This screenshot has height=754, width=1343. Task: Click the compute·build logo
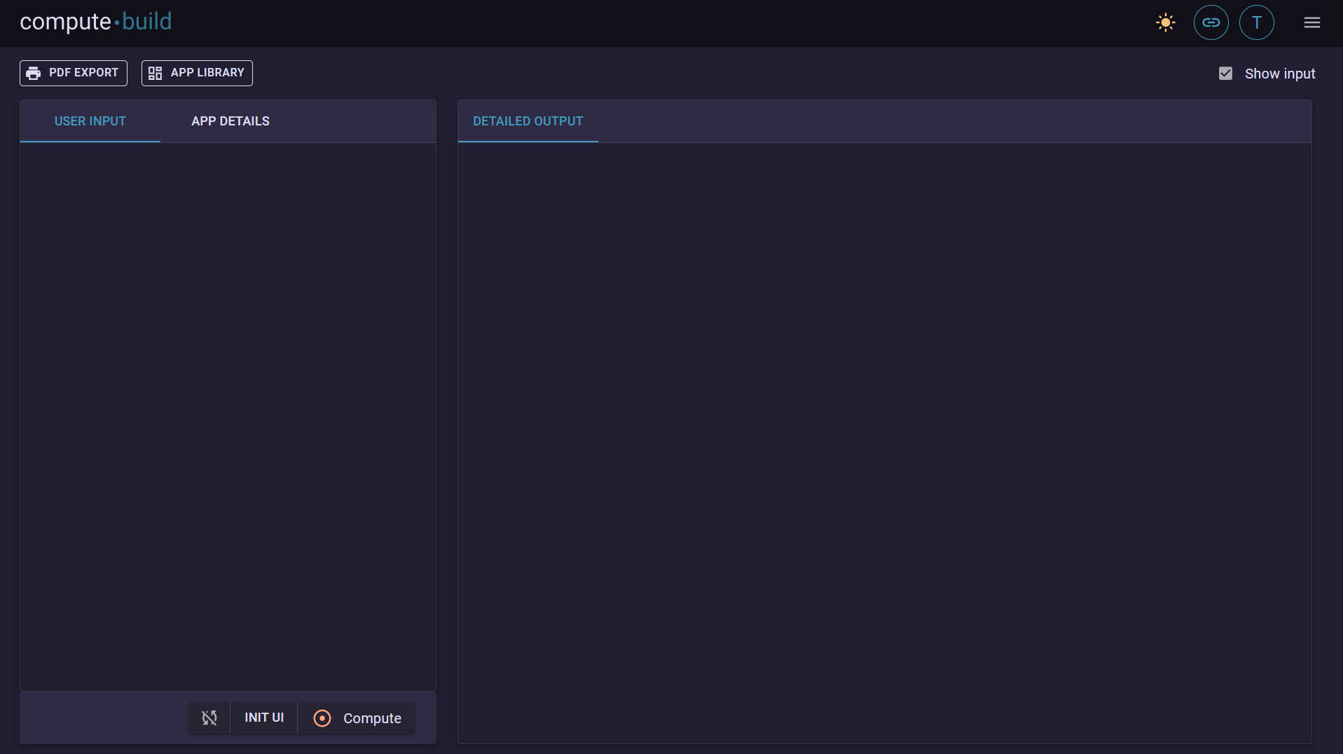pyautogui.click(x=95, y=22)
